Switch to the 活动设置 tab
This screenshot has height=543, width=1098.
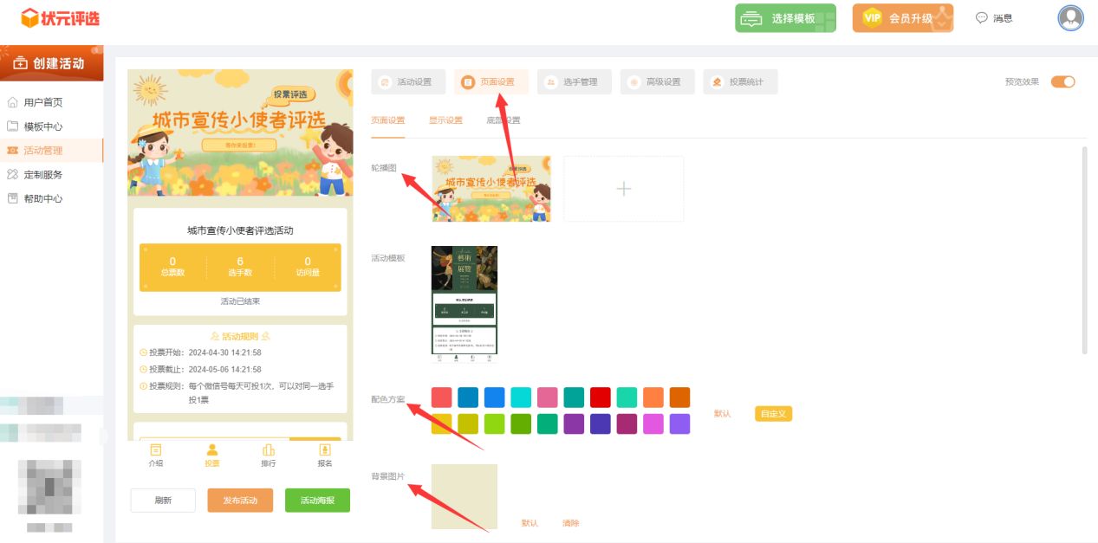pos(408,82)
